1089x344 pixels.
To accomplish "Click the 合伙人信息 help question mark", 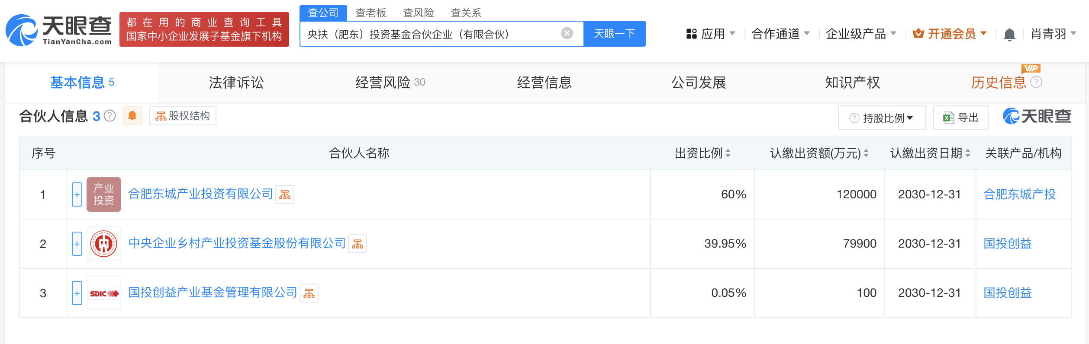I will pyautogui.click(x=110, y=116).
